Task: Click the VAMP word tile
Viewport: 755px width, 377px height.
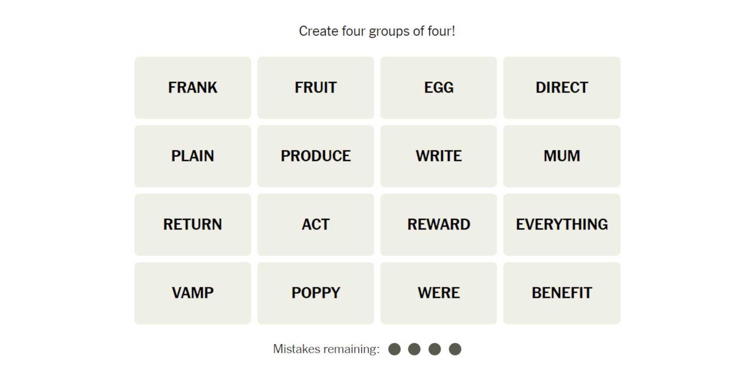Action: coord(193,293)
